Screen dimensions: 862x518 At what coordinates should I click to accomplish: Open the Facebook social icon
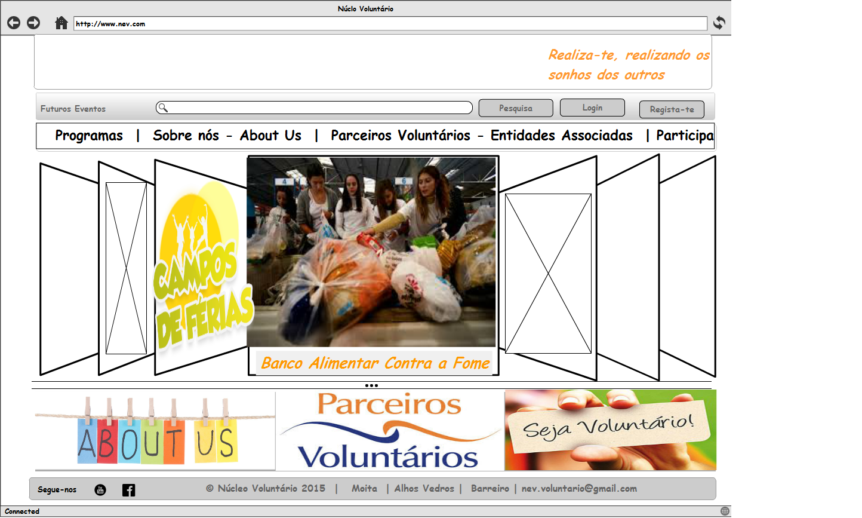click(x=128, y=490)
